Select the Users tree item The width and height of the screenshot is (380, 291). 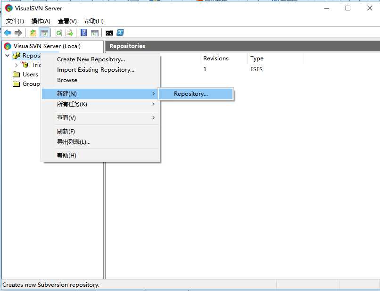pos(30,75)
